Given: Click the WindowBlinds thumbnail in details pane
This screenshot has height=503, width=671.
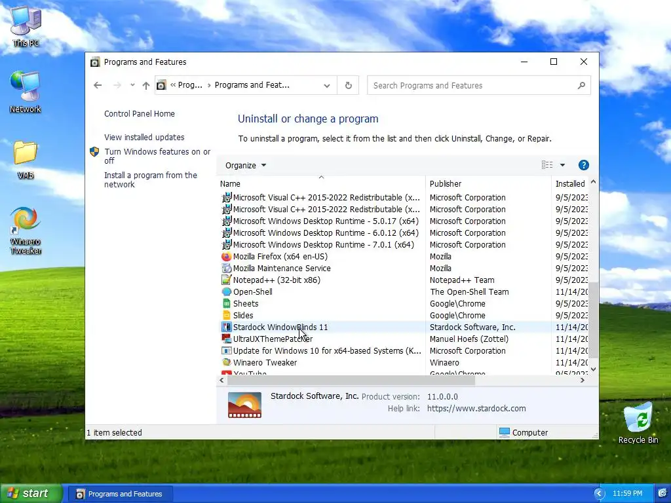Looking at the screenshot, I should pos(244,405).
